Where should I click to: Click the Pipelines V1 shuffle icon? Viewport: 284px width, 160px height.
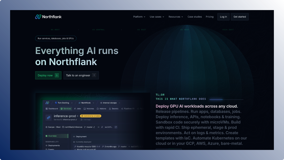pyautogui.click(x=122, y=109)
